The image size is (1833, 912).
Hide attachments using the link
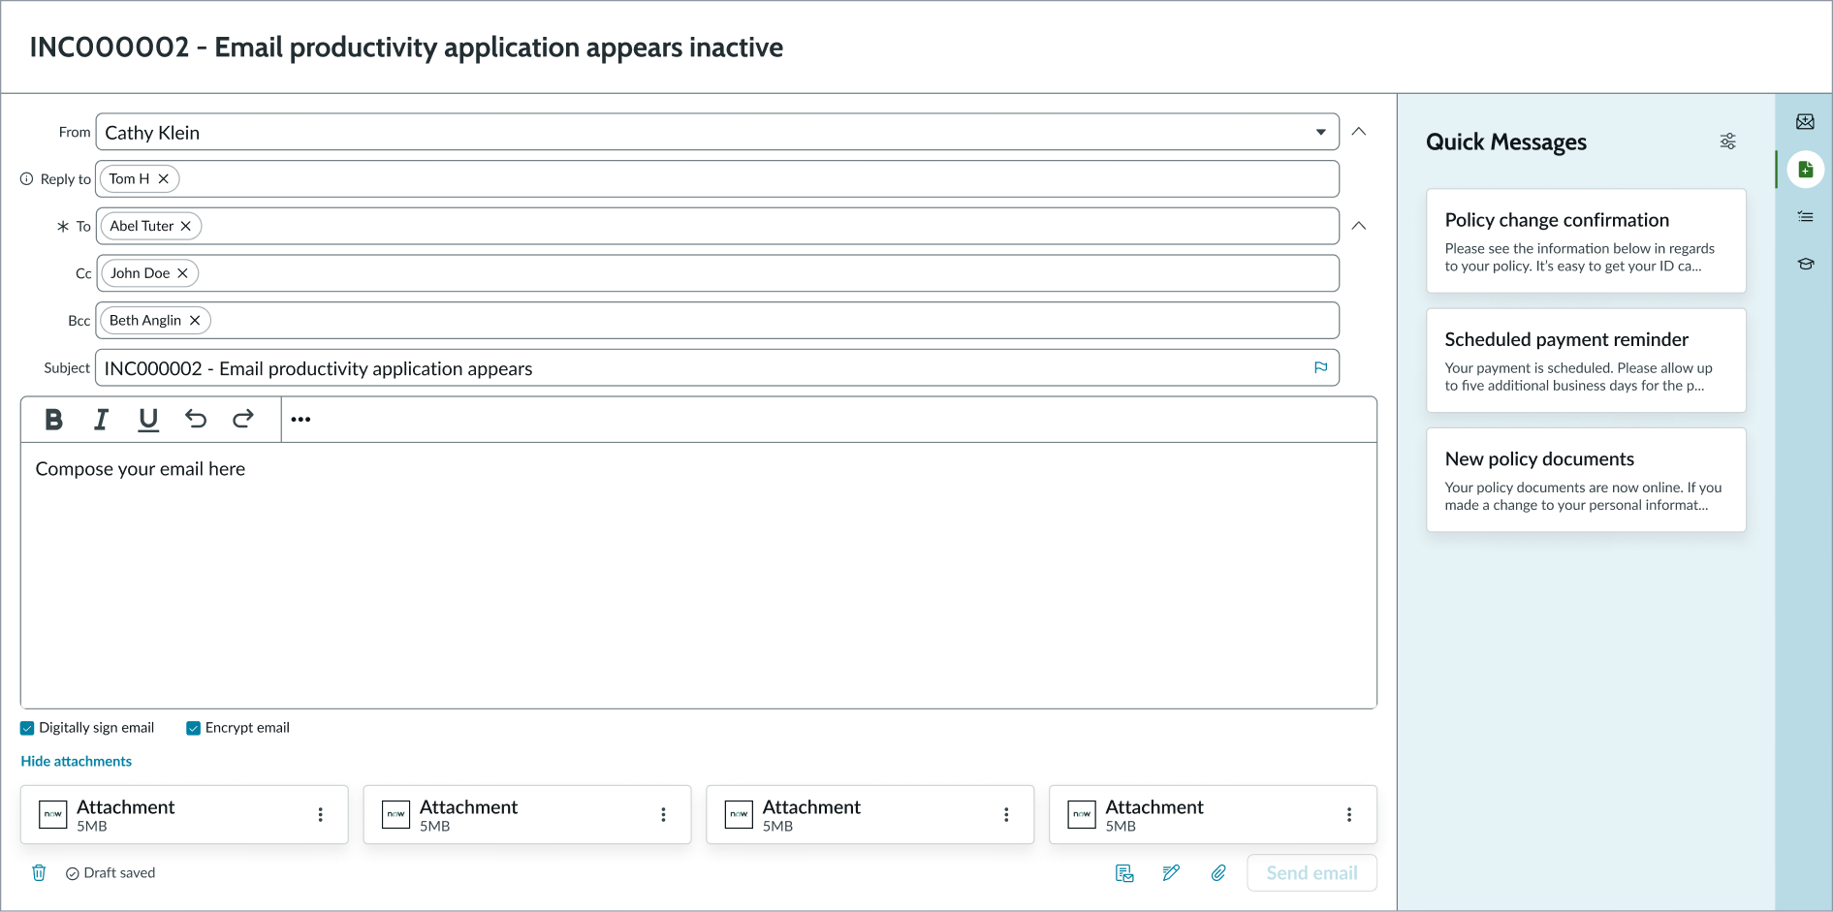(x=76, y=761)
